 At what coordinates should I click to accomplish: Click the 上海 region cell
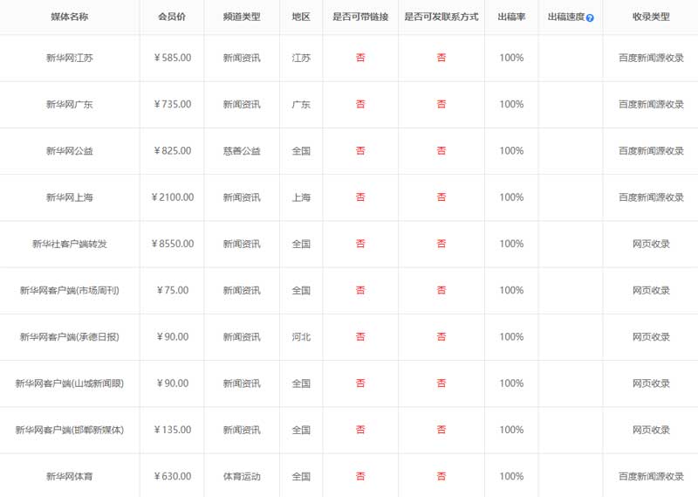(301, 197)
